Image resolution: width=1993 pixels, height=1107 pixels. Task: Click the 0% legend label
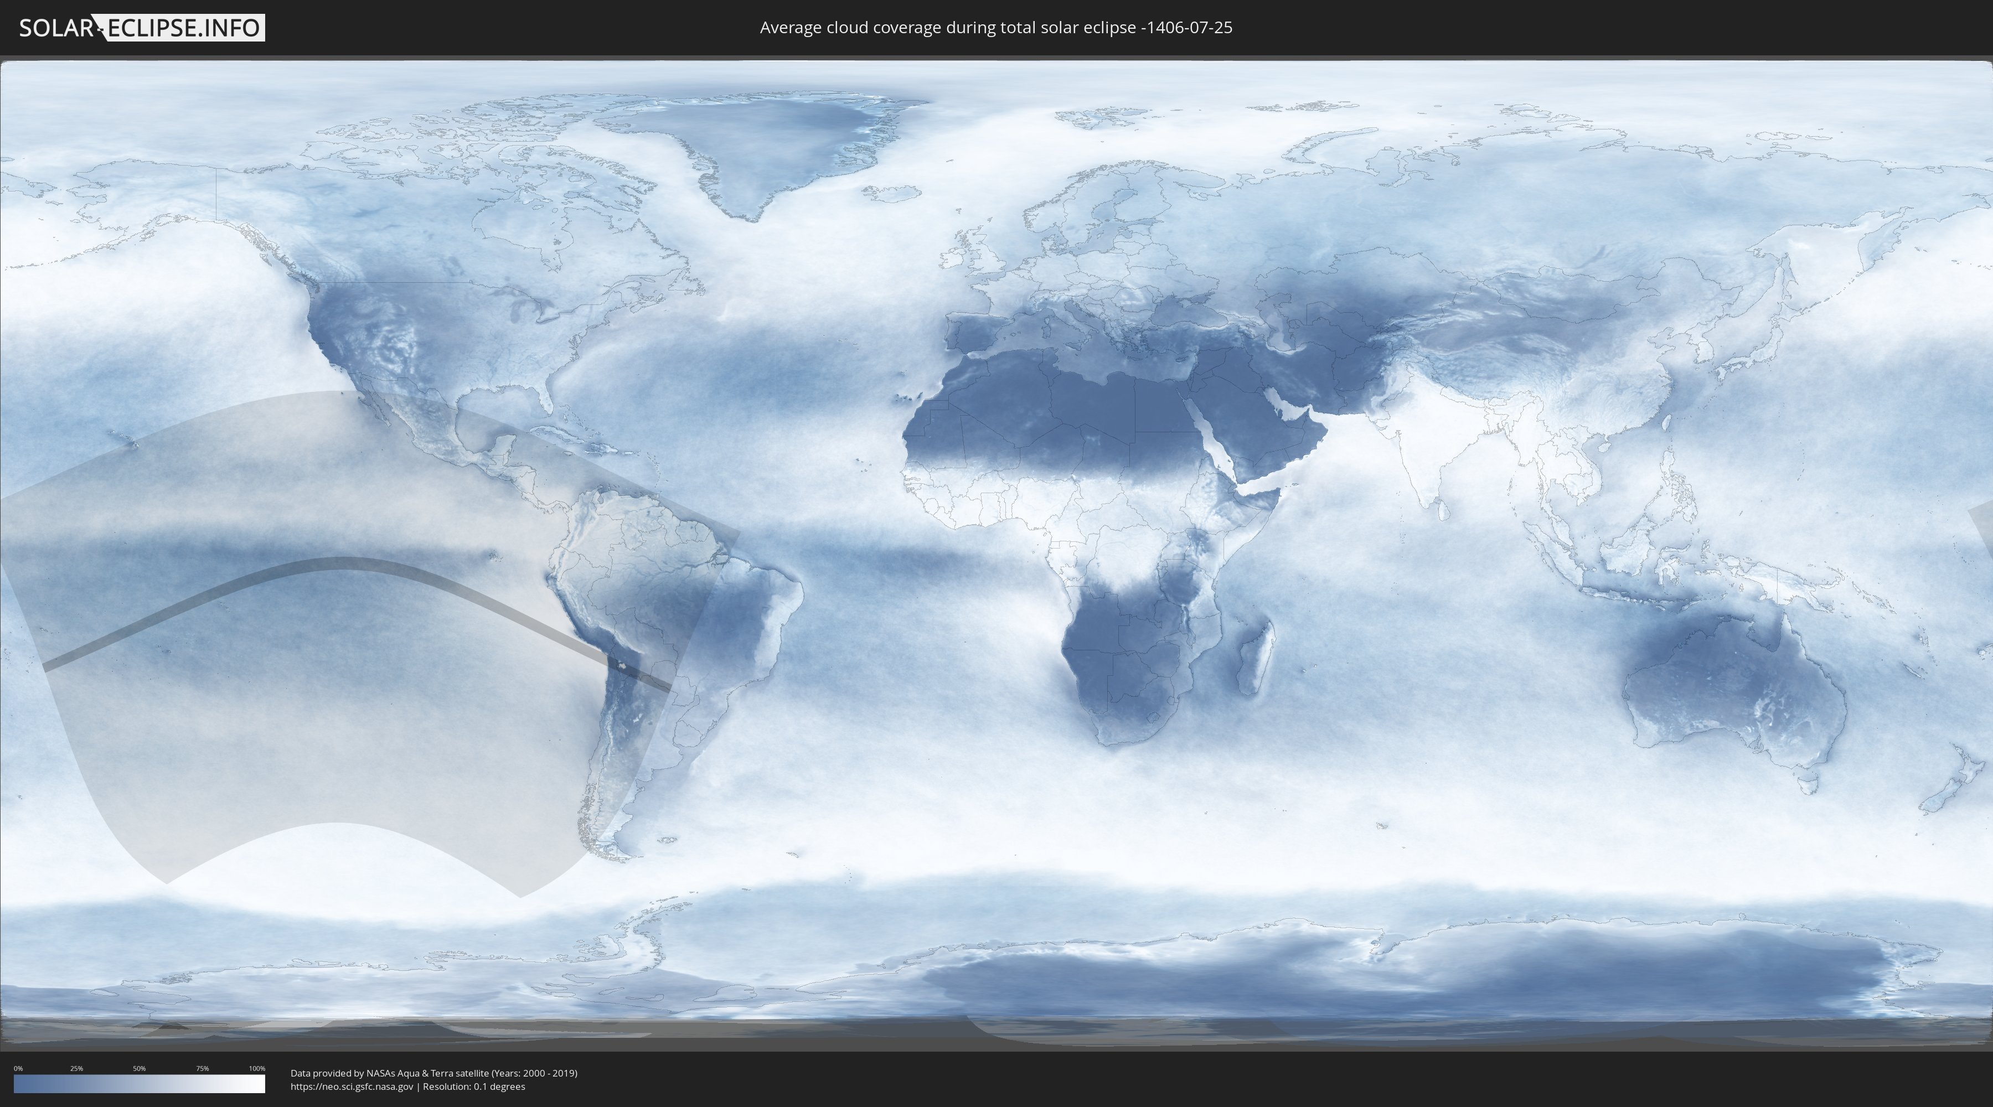tap(18, 1068)
